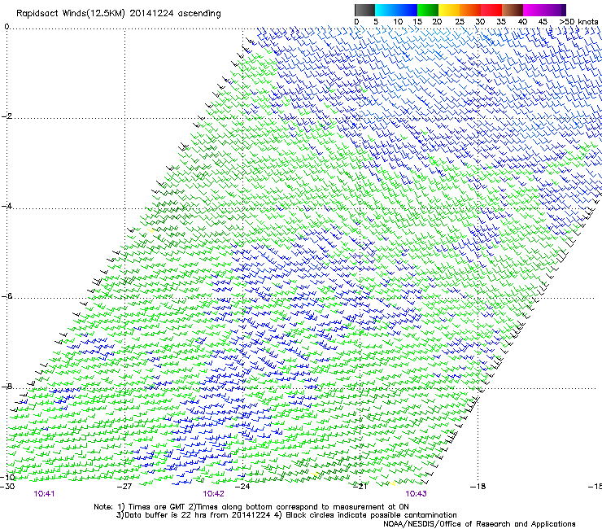Click the purple '10:43' time label
This screenshot has height=529, width=602.
(x=417, y=494)
